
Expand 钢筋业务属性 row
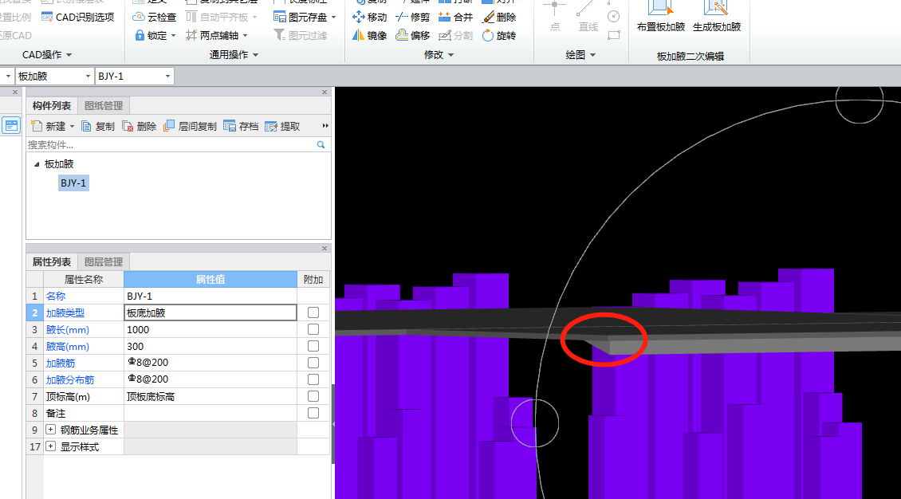50,430
